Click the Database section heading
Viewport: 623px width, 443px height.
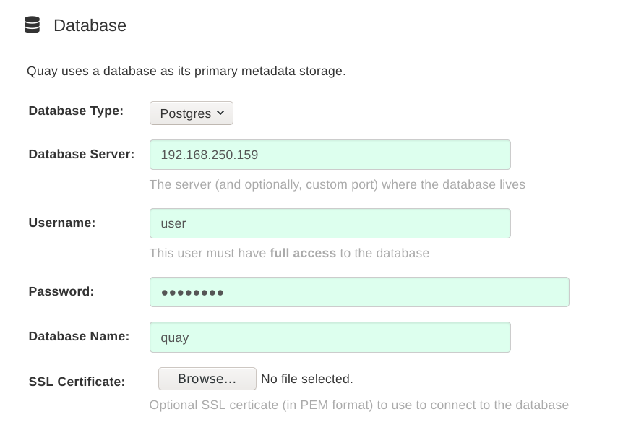90,25
